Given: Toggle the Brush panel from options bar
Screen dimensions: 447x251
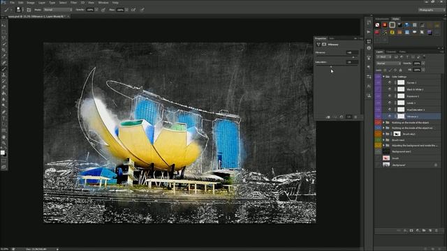Looking at the screenshot, I should coord(29,10).
